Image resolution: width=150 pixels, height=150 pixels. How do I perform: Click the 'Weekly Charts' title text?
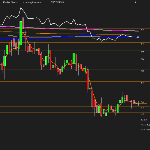pos(10,2)
